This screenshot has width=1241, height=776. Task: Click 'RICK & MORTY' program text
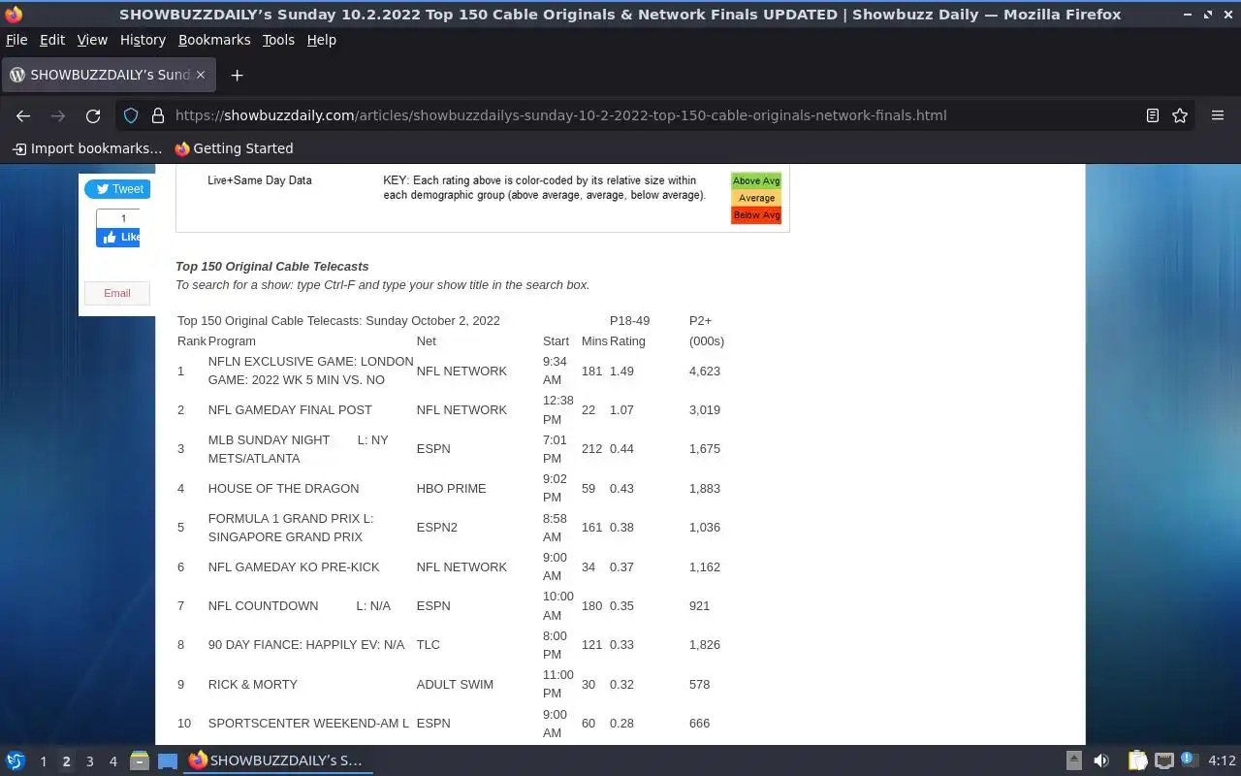point(252,685)
